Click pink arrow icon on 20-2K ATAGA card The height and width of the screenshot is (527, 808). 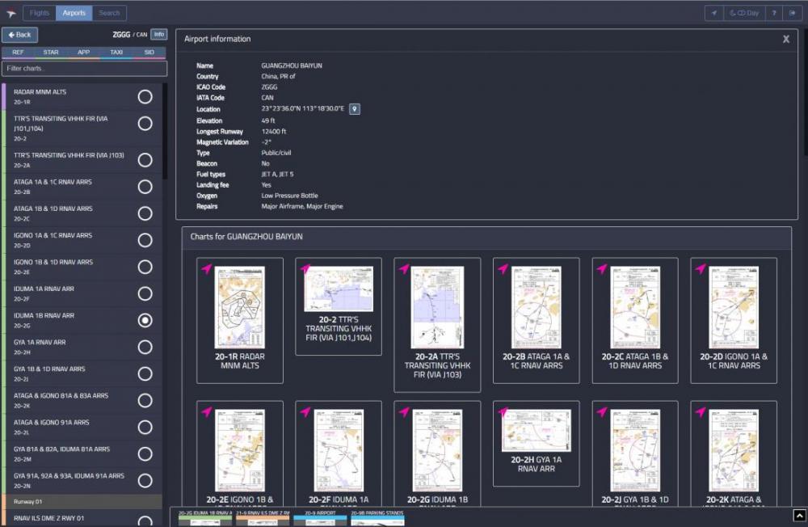(701, 411)
